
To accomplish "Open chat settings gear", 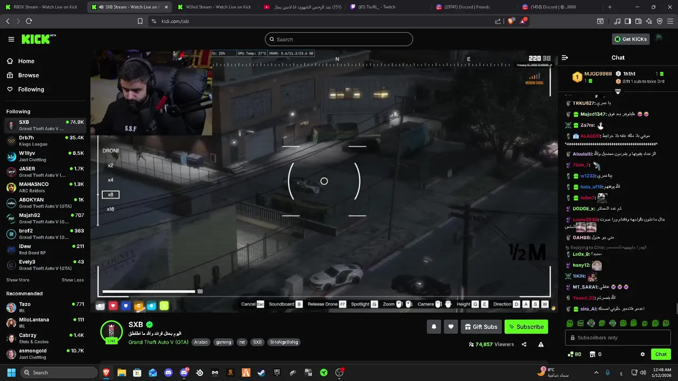I will click(643, 355).
